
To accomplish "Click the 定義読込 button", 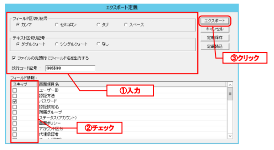I will 215,47.
